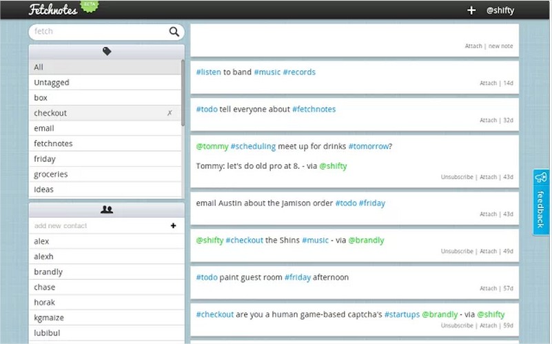Click Attach on the Shins note
The width and height of the screenshot is (552, 344).
(489, 252)
